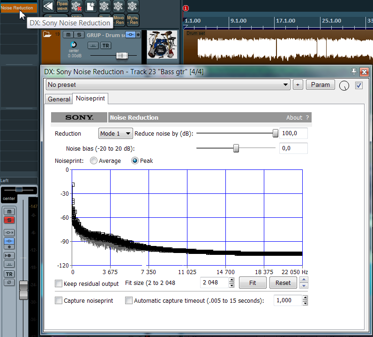This screenshot has width=373, height=337.
Task: Expand the Reduction Mode 1 dropdown
Action: tap(115, 134)
